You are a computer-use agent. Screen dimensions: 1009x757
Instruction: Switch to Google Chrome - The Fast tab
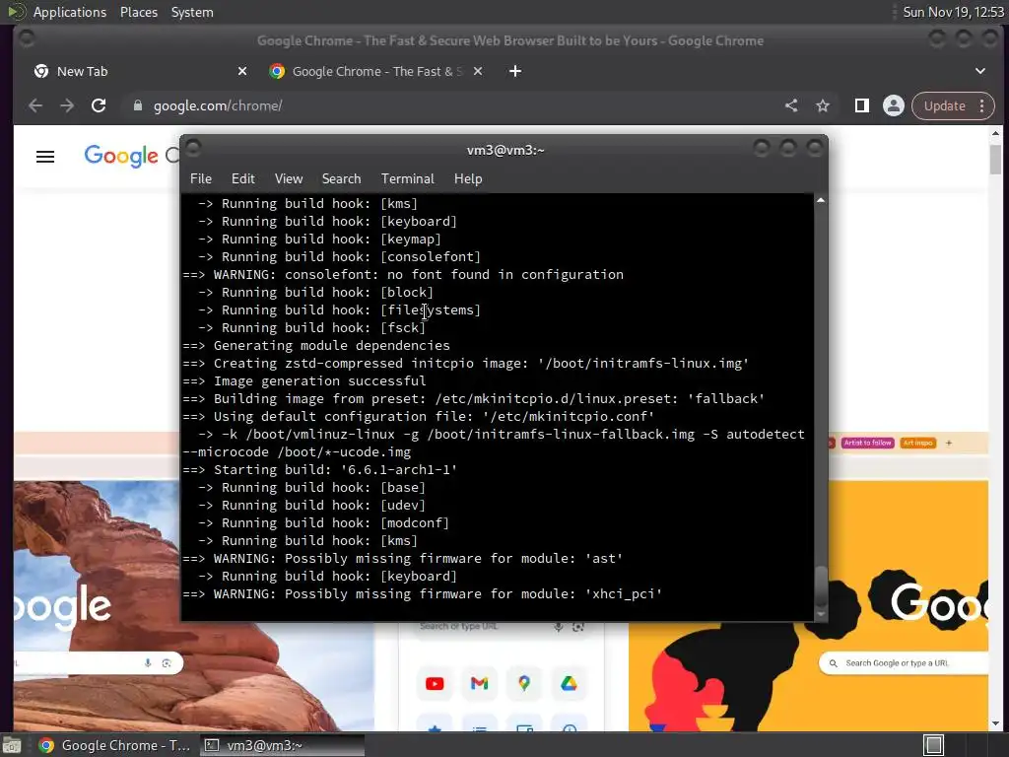coord(376,71)
